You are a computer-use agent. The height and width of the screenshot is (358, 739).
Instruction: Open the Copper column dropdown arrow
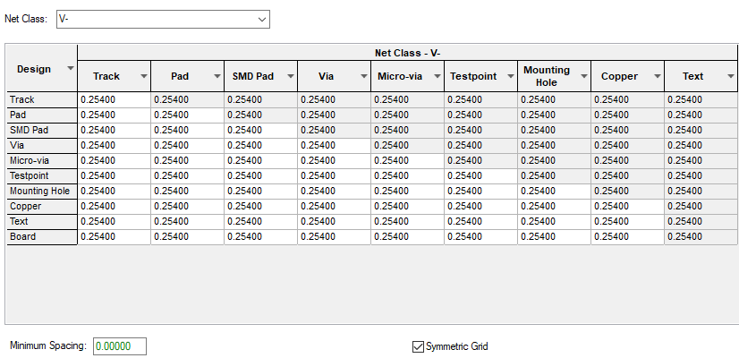coord(657,77)
